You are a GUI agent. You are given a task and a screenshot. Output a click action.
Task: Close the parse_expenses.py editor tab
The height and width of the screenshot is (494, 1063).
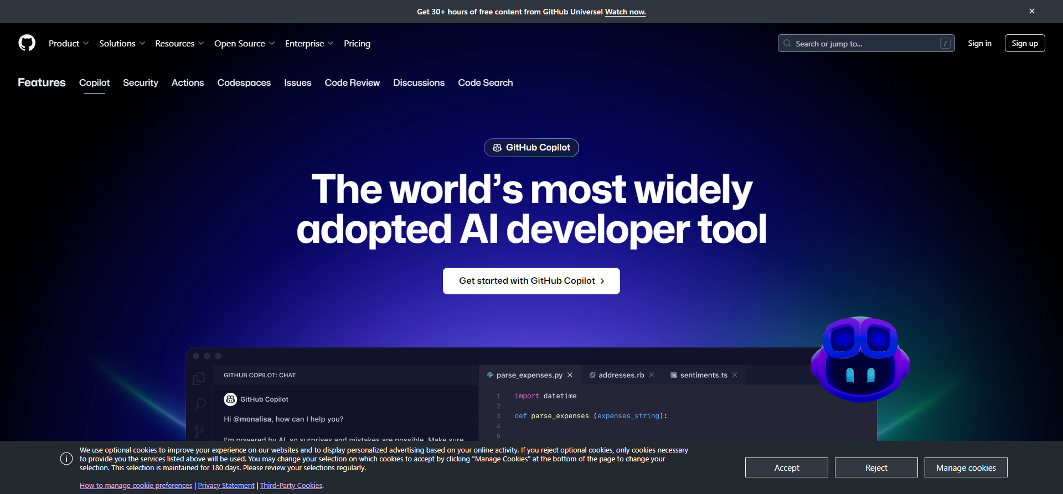pyautogui.click(x=570, y=375)
